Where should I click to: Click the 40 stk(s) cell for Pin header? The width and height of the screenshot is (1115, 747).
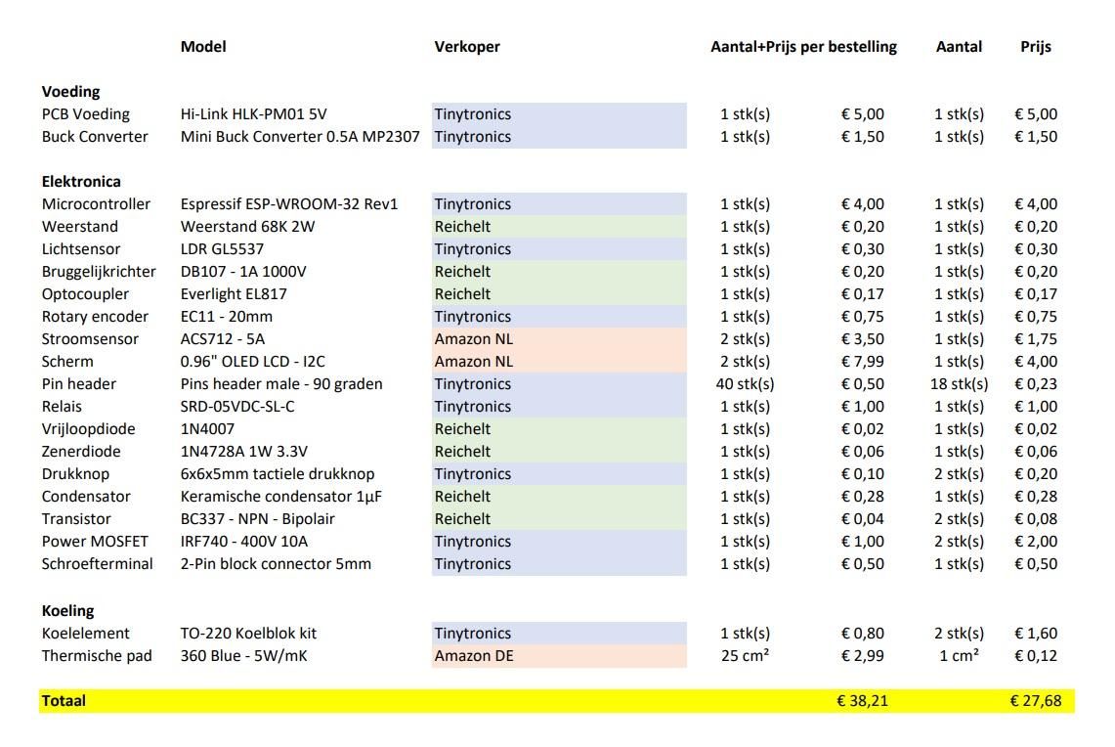click(745, 384)
